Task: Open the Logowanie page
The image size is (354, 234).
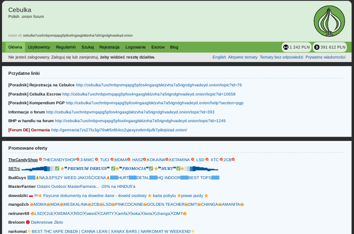Action: click(x=135, y=47)
